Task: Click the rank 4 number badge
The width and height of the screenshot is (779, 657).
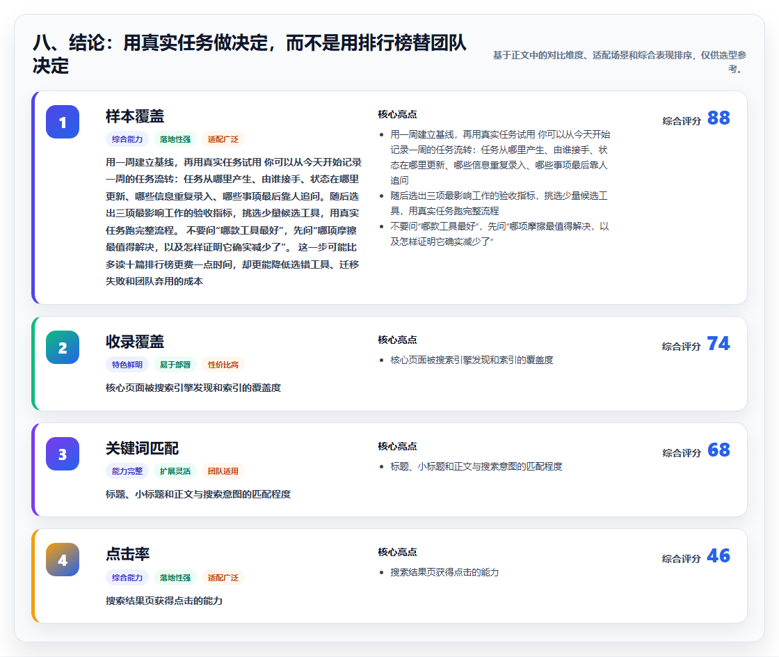Action: (x=63, y=560)
